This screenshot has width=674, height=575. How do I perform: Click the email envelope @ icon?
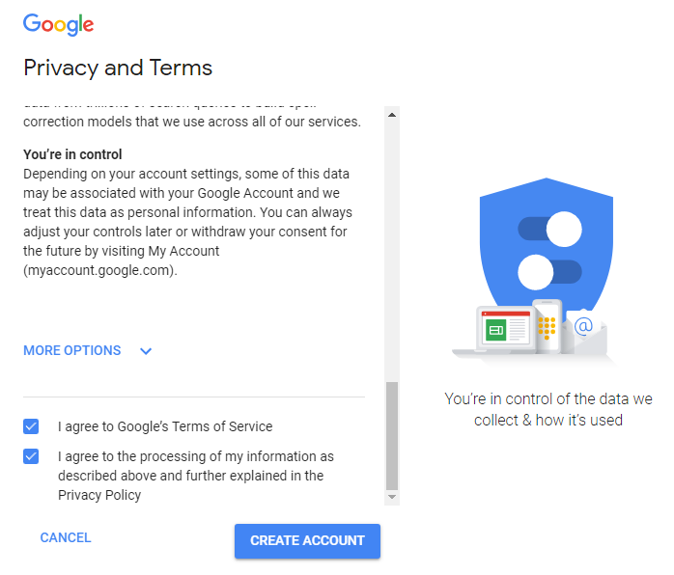[585, 331]
